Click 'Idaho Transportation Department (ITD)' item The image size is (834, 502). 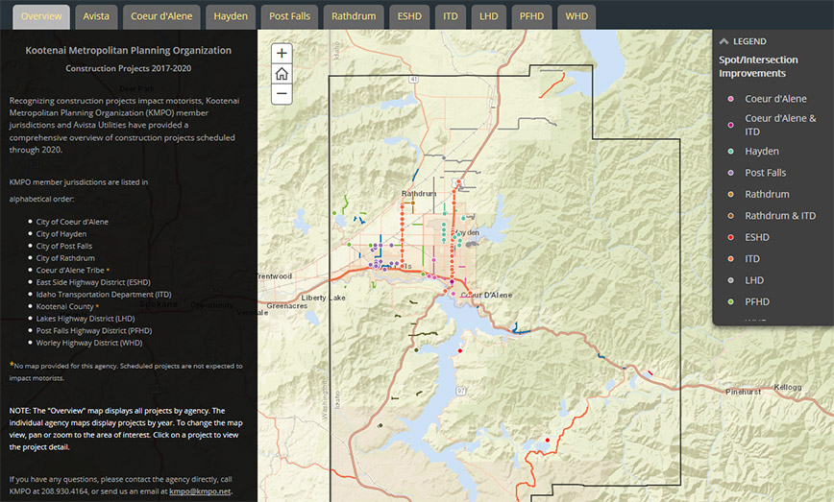click(x=104, y=295)
